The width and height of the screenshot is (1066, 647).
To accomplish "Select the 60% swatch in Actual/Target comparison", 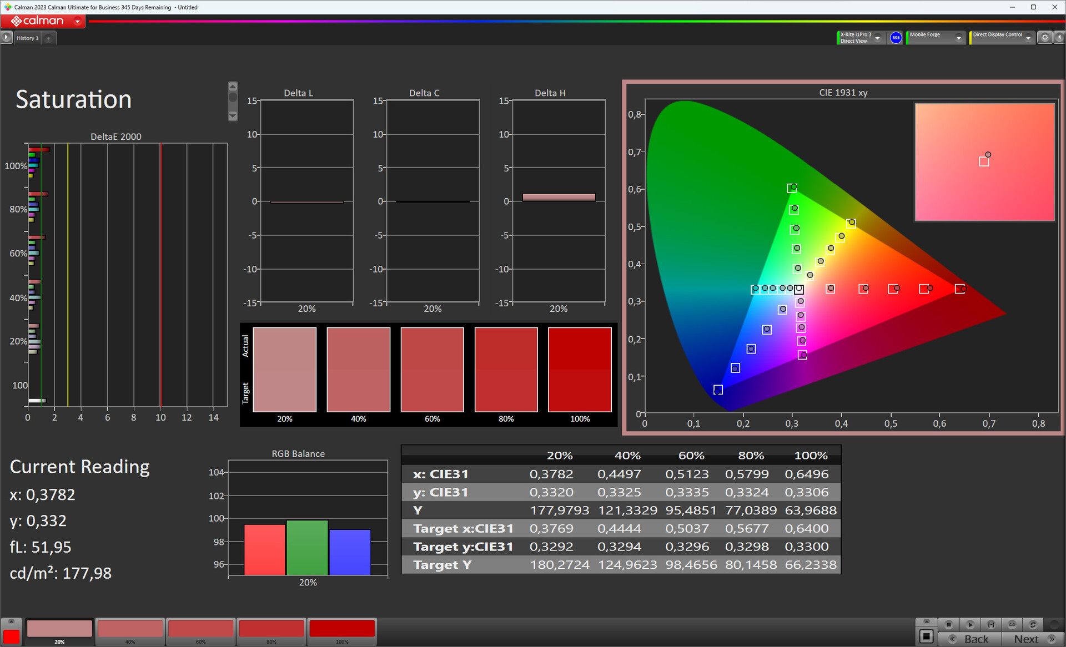I will 433,370.
